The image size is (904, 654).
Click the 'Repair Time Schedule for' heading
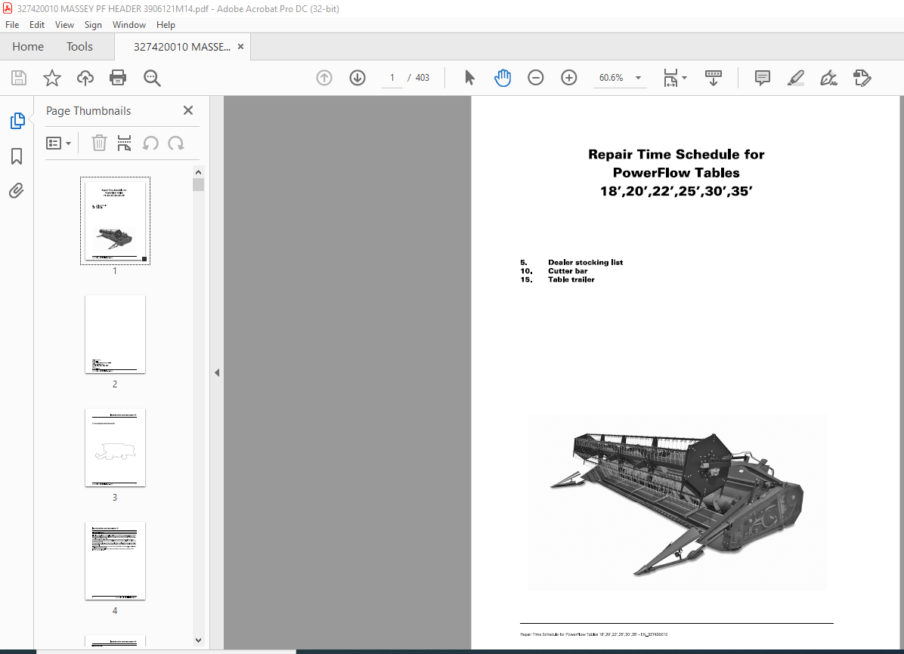676,154
